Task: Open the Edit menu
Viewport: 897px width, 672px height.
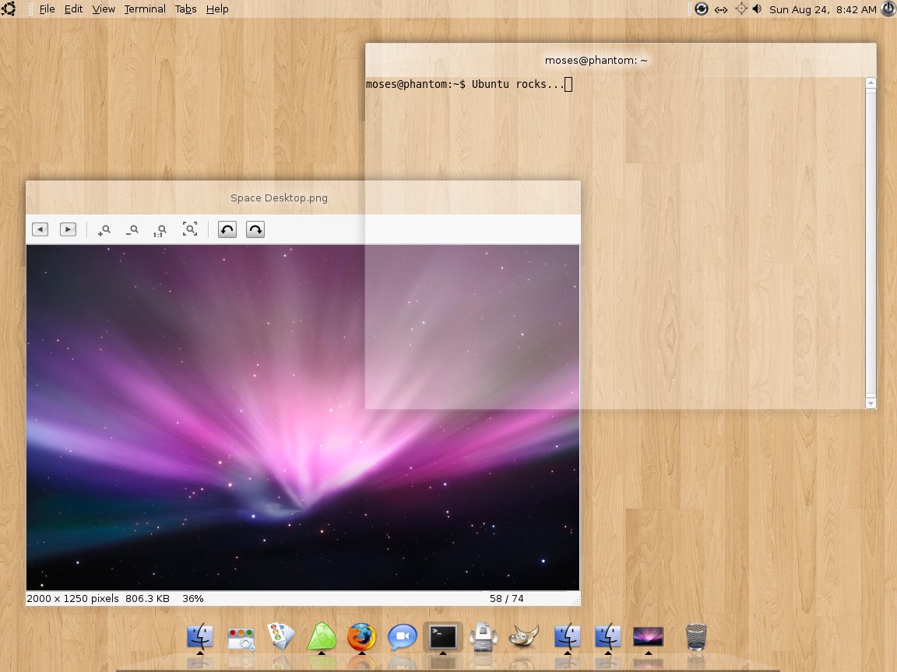Action: 73,9
